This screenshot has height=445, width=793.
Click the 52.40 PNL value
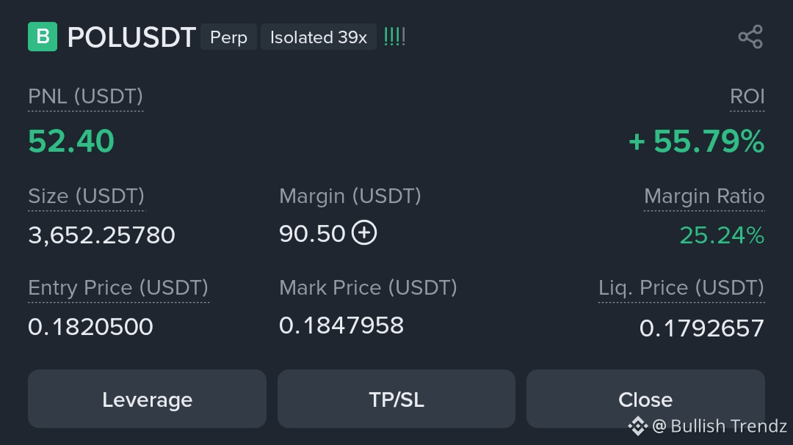(x=71, y=141)
